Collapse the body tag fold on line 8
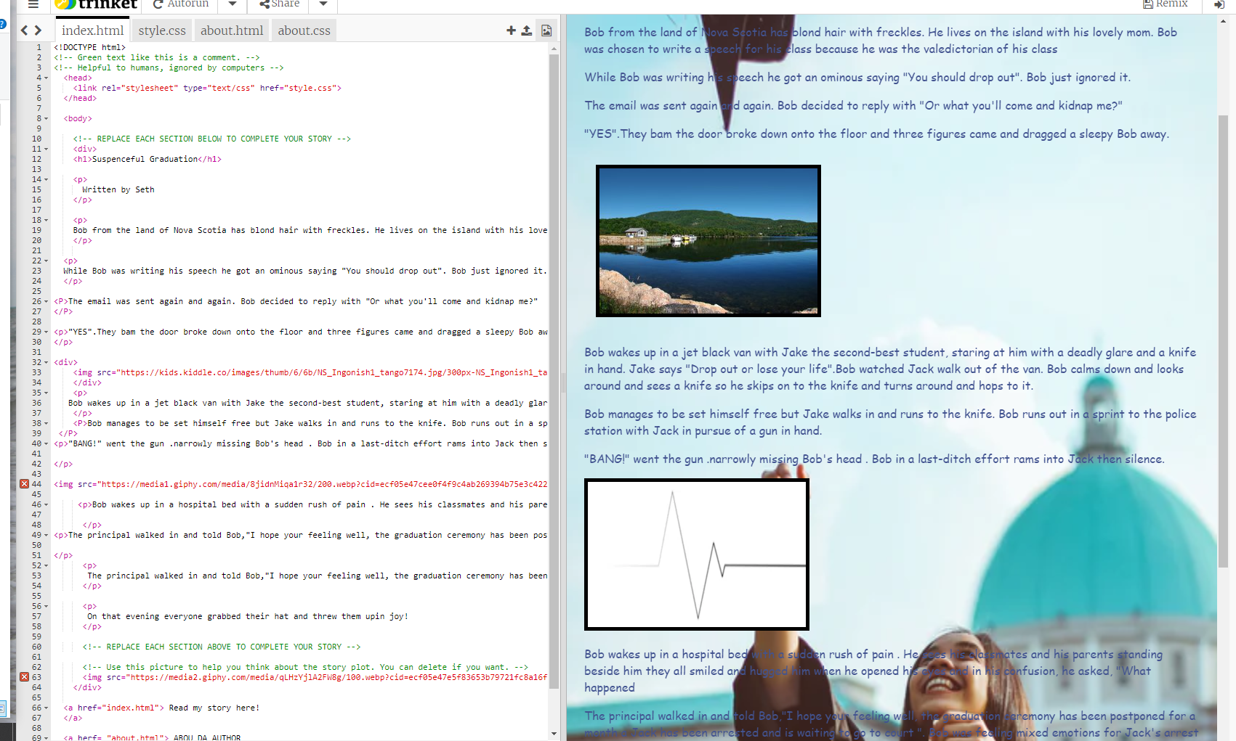The width and height of the screenshot is (1236, 741). 47,118
